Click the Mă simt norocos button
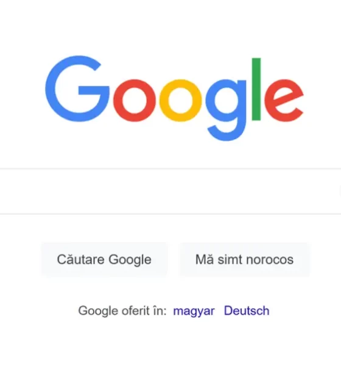341x366 pixels. tap(244, 260)
